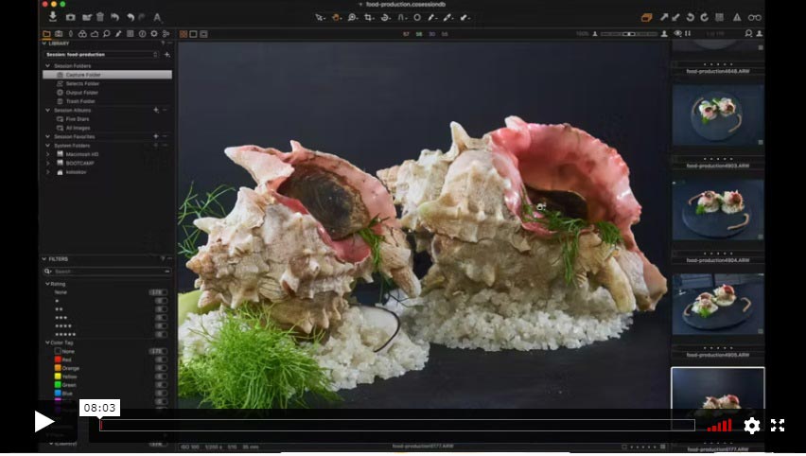Viewport: 806px width, 456px height.
Task: Enable the five-star rating filter toggle
Action: point(161,334)
